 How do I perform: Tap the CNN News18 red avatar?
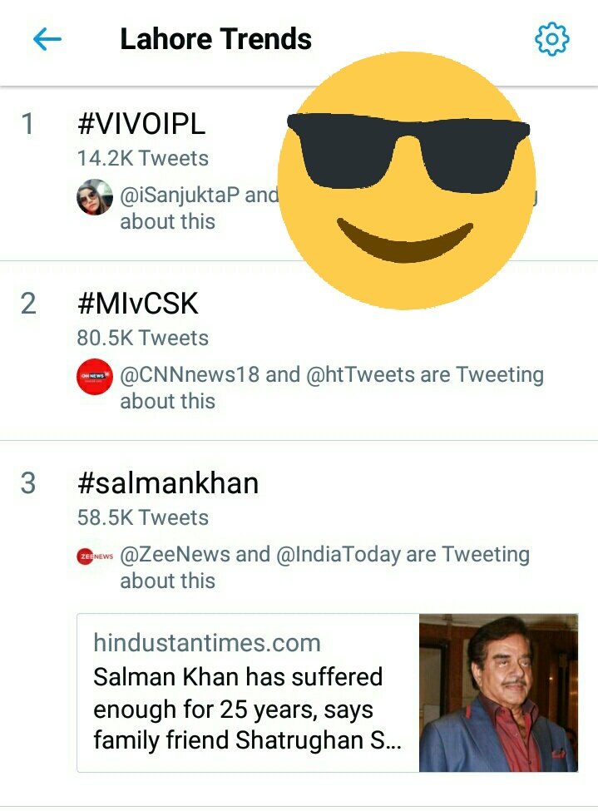[x=95, y=377]
